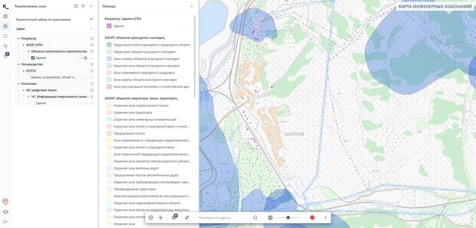Open the Тематический набор по умолчанию dropdown
The image size is (476, 228).
(55, 19)
